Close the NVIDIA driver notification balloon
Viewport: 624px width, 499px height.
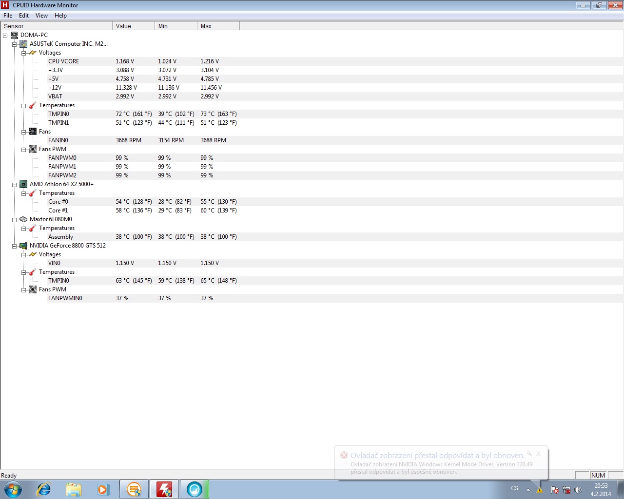tap(539, 454)
